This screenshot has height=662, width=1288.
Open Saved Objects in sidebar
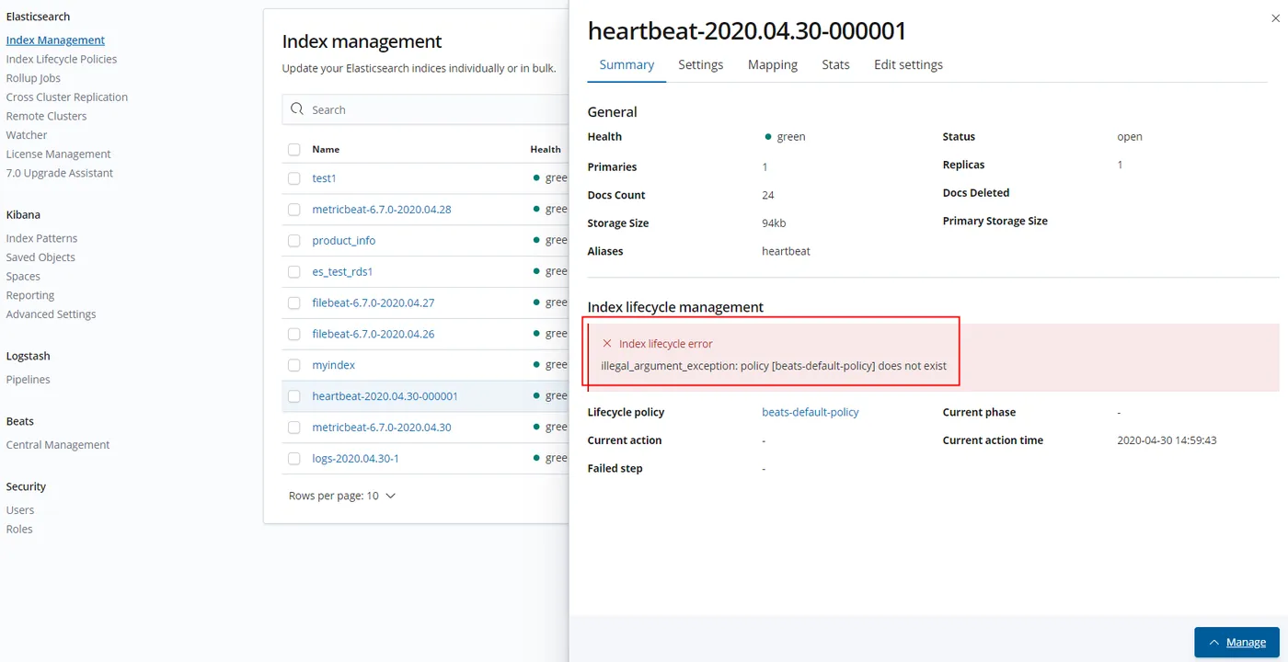pos(40,257)
